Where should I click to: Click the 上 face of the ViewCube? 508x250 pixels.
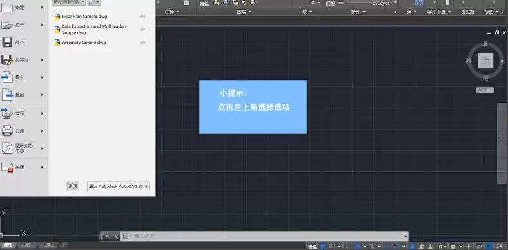point(485,61)
